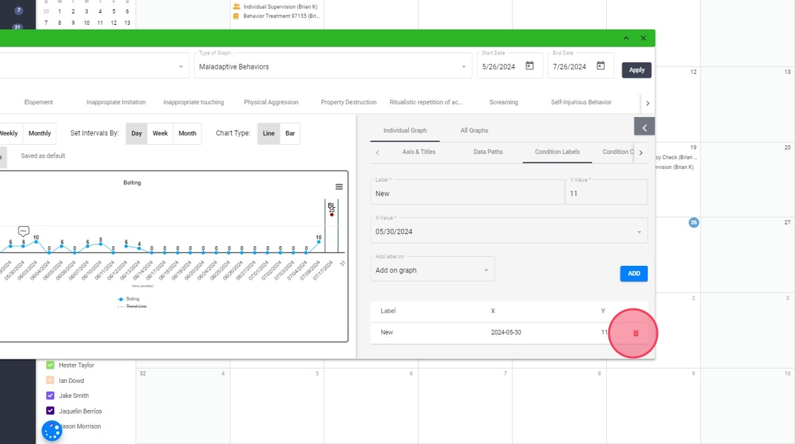Open the chart hamburger menu
795x444 pixels.
coord(339,187)
